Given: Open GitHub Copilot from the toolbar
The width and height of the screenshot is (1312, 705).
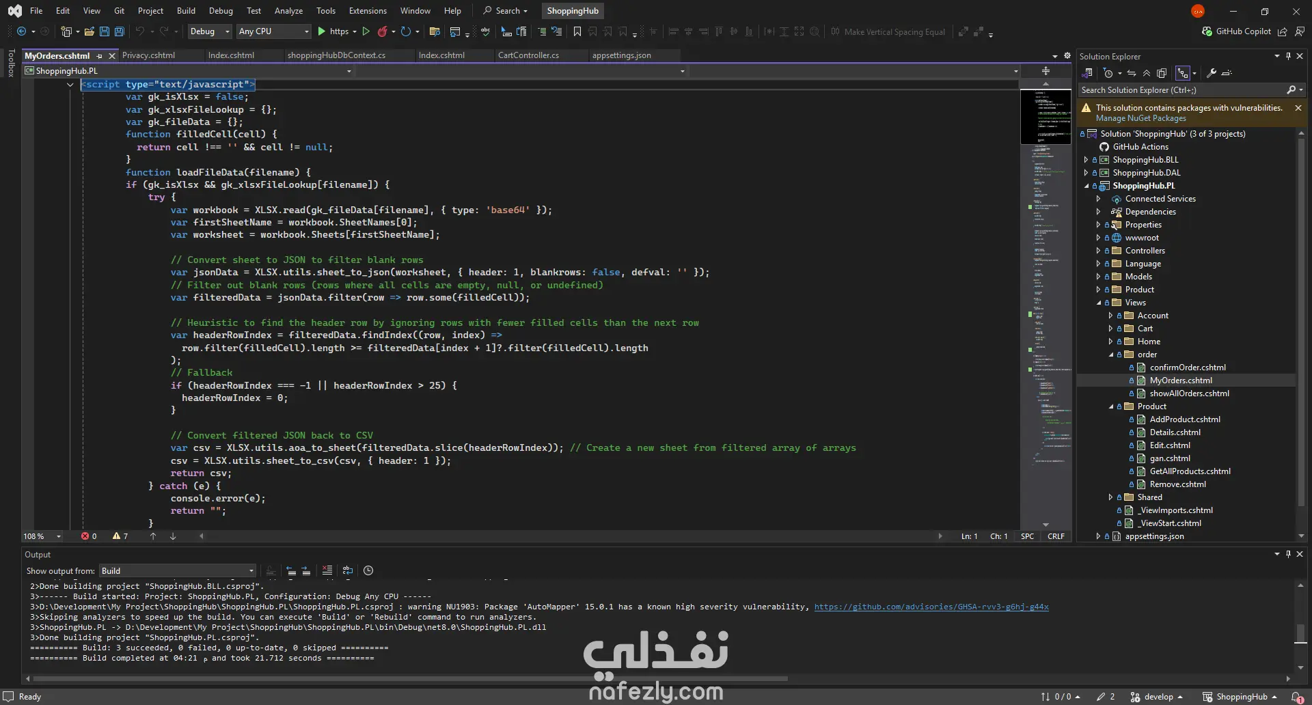Looking at the screenshot, I should point(1236,31).
